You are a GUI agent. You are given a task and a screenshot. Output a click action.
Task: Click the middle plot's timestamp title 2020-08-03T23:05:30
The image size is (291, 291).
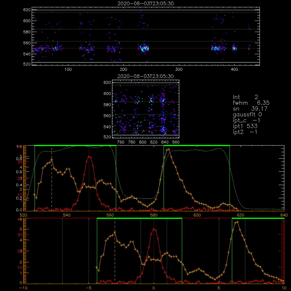[x=145, y=76]
